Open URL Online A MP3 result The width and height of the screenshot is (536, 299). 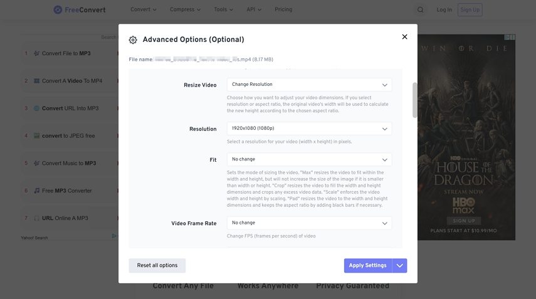(x=65, y=218)
